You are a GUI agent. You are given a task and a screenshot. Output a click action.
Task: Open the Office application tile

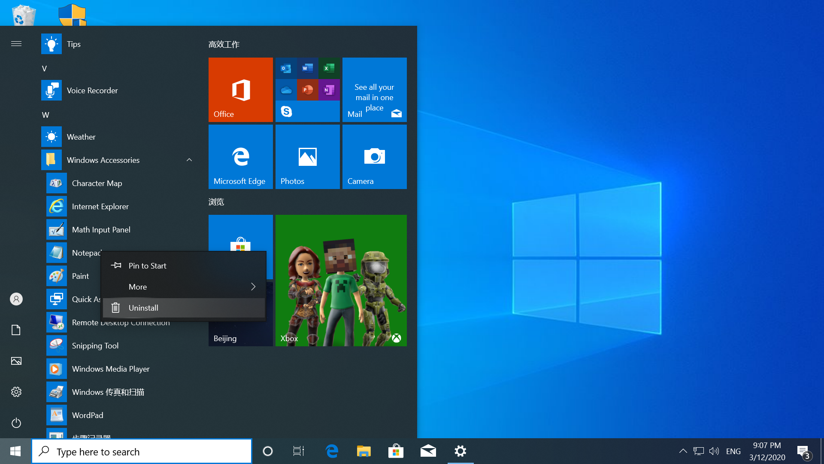coord(240,89)
